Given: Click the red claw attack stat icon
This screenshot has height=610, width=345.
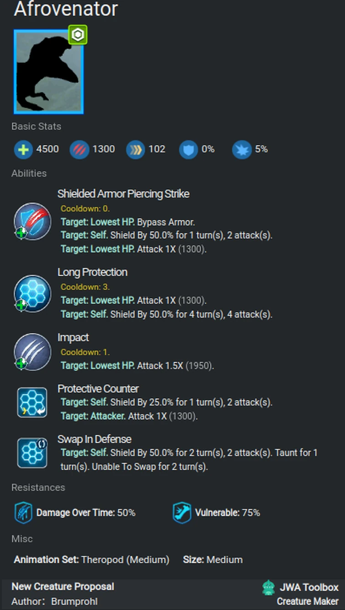Looking at the screenshot, I should pyautogui.click(x=79, y=150).
